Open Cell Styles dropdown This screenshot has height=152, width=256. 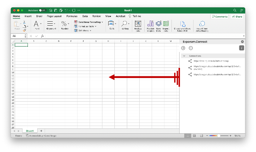(83, 31)
